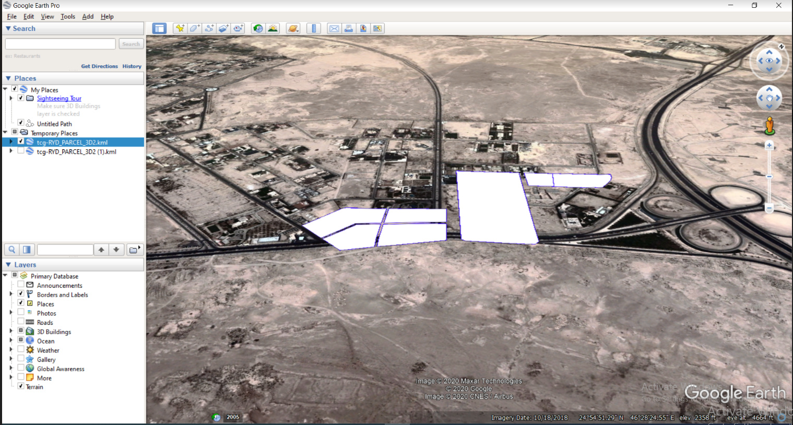Uncheck the tcg-RYD_PARCEL_3D2.kml checkbox
Screen dimensions: 793x425
pyautogui.click(x=21, y=141)
